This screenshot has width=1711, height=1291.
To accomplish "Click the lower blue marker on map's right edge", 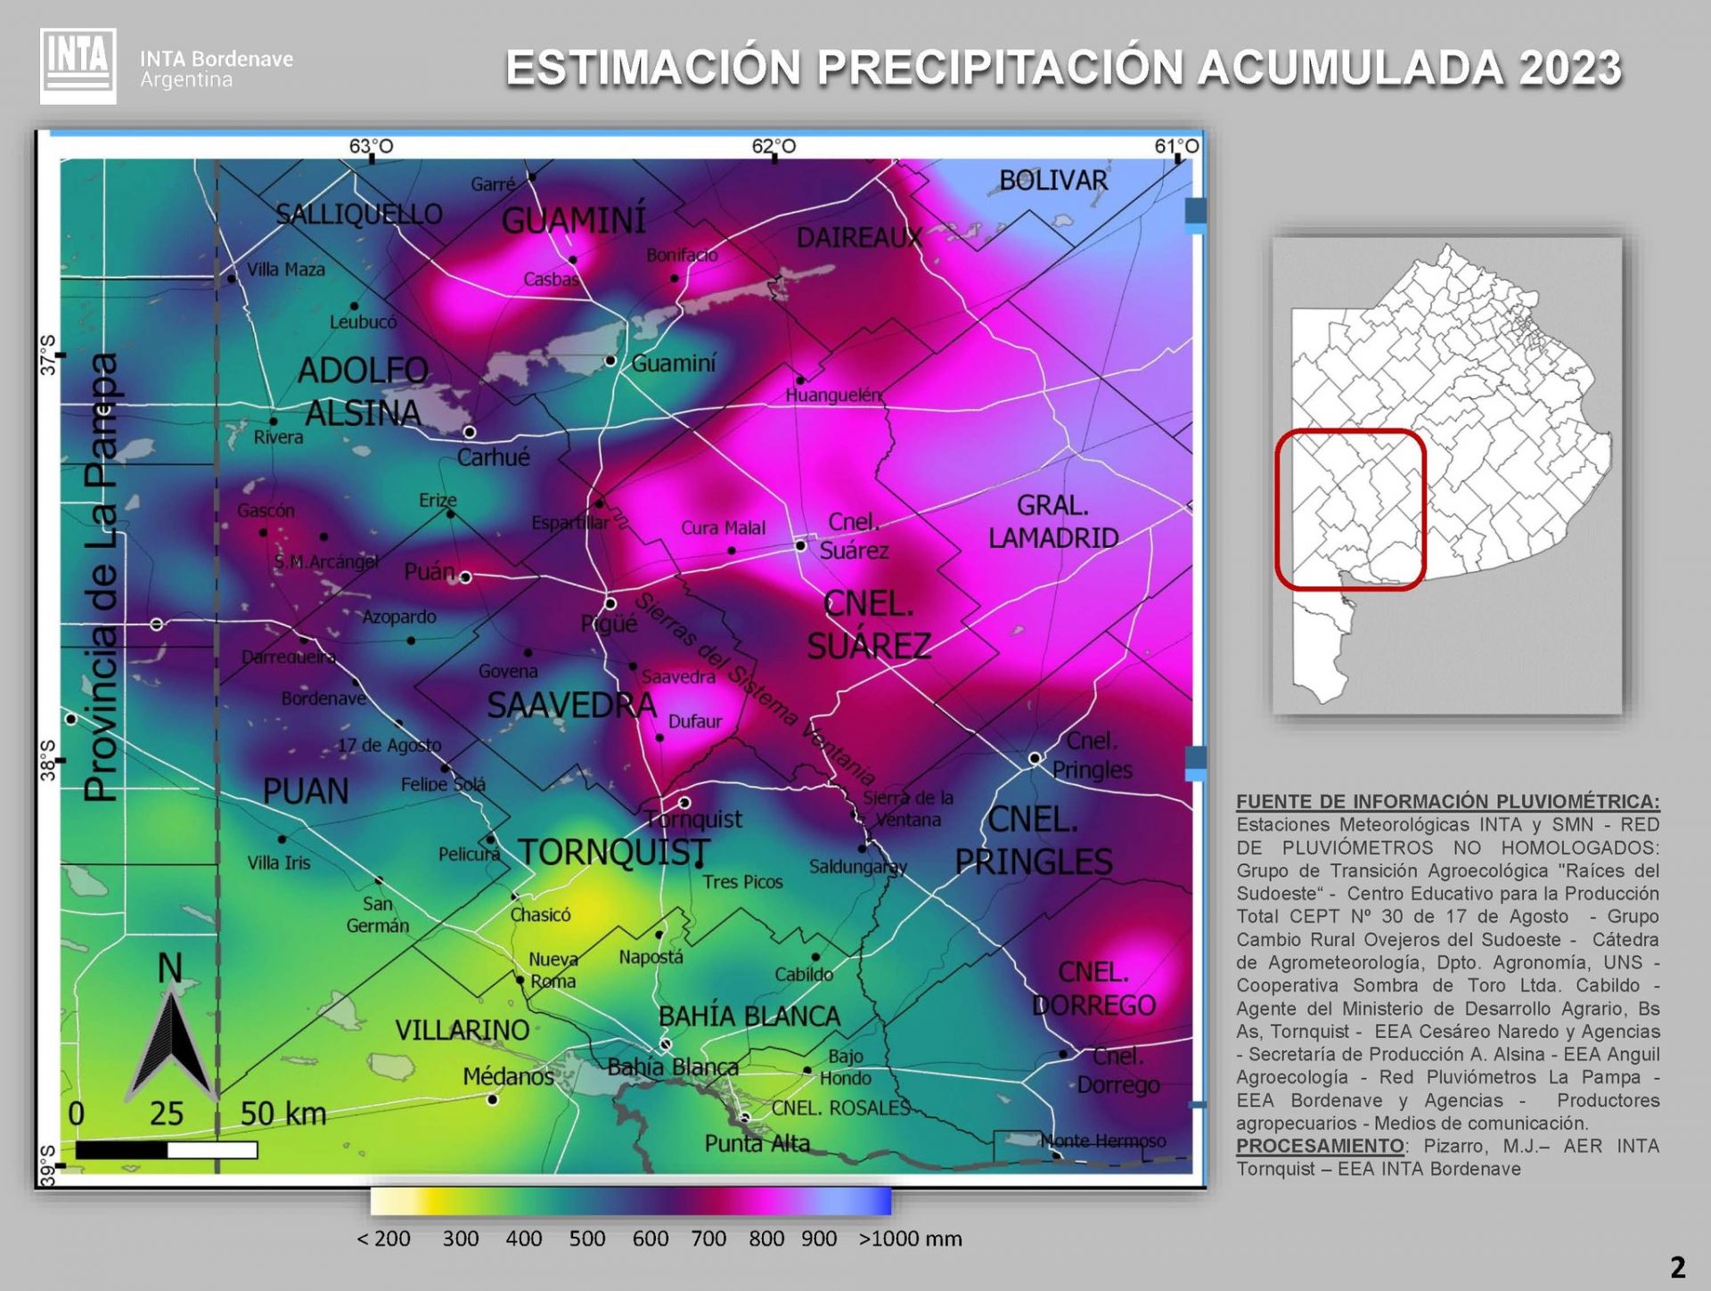I will point(1195,760).
